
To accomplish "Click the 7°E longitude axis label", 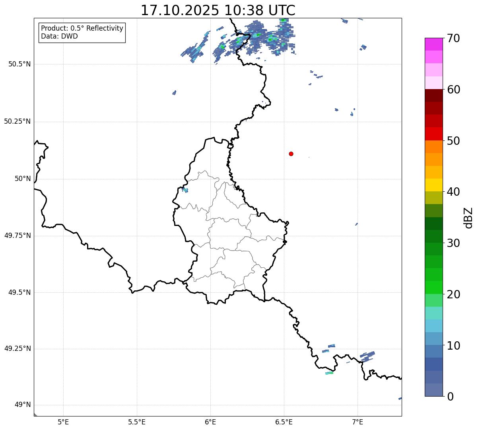I will click(x=358, y=422).
